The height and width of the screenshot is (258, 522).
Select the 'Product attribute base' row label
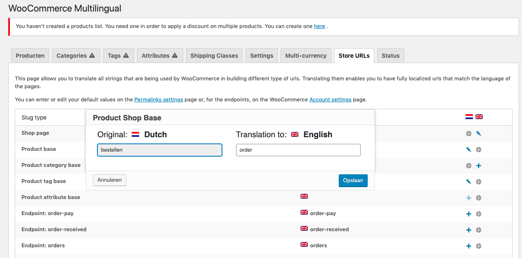coord(51,197)
